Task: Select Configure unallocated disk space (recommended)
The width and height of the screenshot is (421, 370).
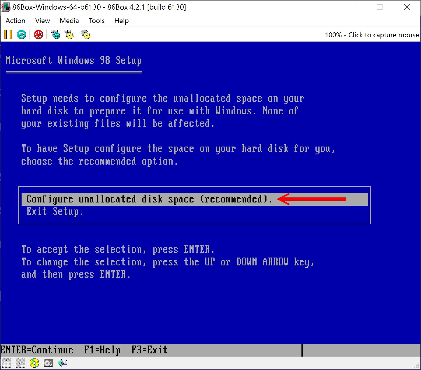Action: 195,199
